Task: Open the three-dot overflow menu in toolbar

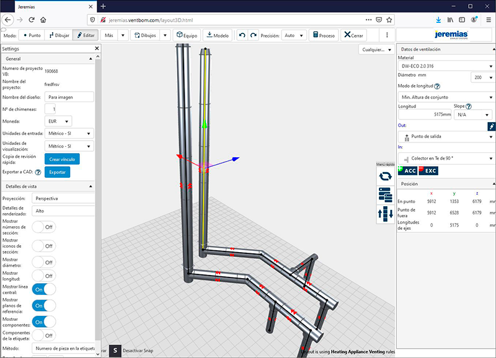Action: tap(387, 36)
